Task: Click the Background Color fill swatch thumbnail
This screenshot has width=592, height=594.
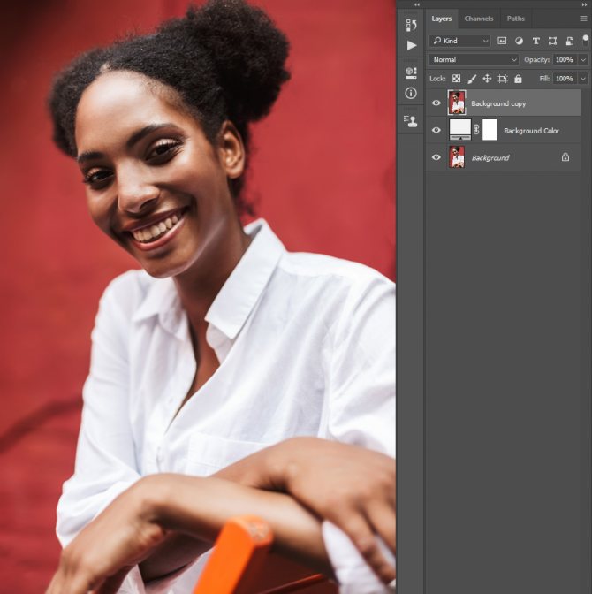Action: [x=460, y=130]
